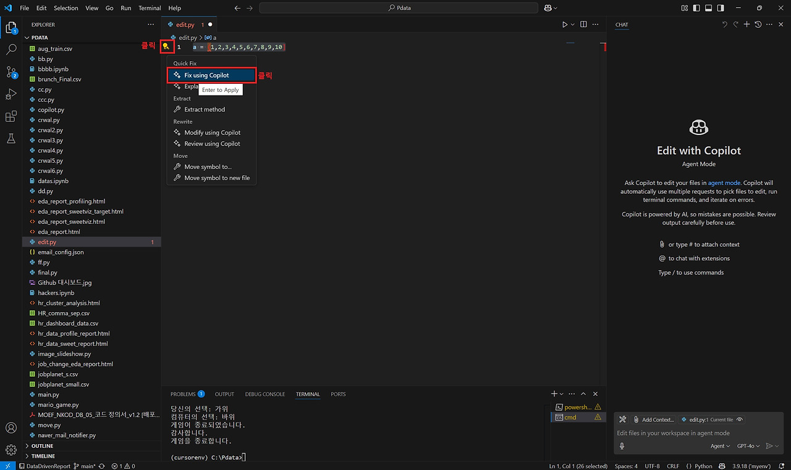Open the Run and Debug view

coord(11,94)
